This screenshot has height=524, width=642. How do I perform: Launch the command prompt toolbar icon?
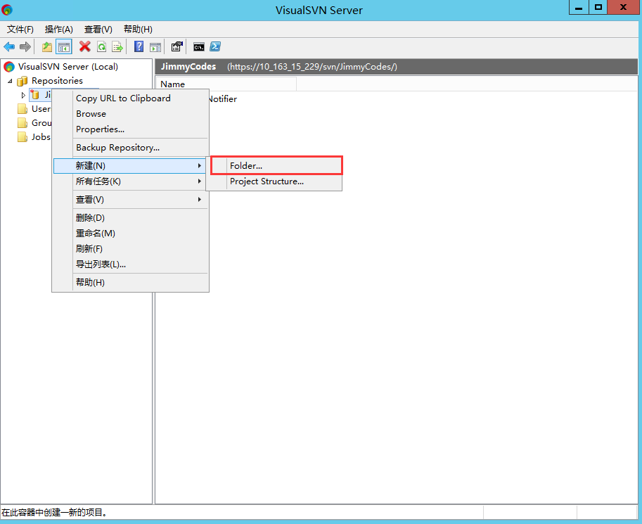pos(199,47)
